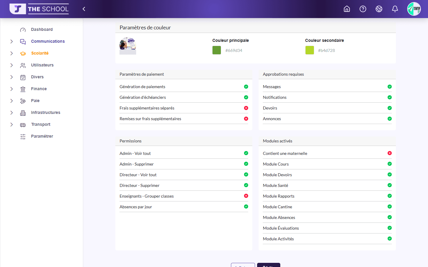
Task: Expand the Finance submenu chevron
Action: 12,89
